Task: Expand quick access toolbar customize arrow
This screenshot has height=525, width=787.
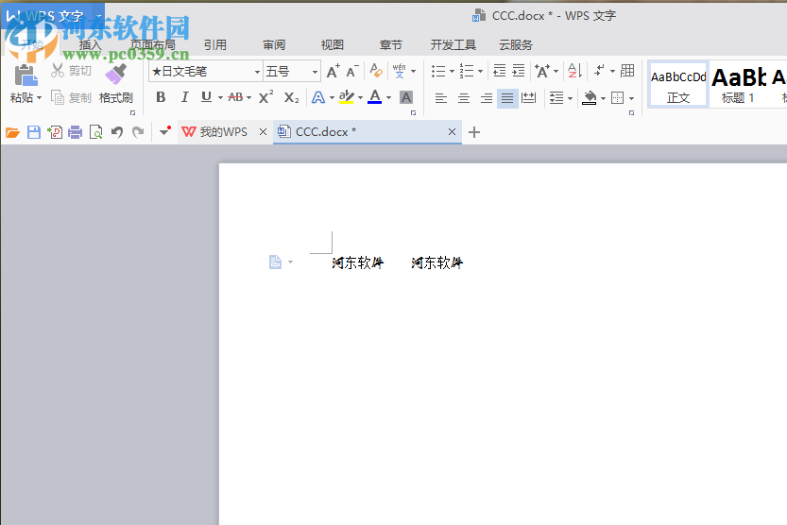Action: tap(165, 132)
